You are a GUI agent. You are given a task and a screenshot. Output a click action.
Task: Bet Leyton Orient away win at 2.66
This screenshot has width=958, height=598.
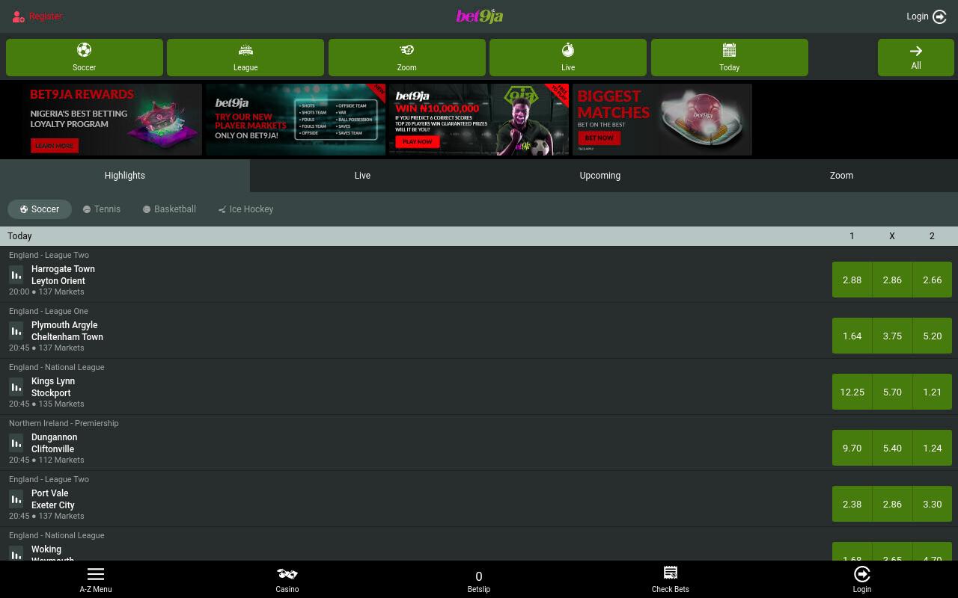click(933, 280)
